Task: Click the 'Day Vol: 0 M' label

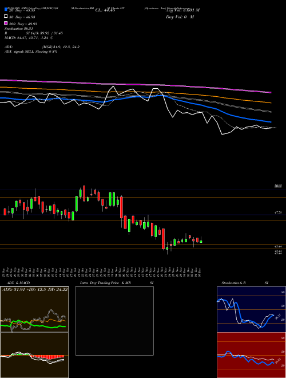Action: coord(180,17)
